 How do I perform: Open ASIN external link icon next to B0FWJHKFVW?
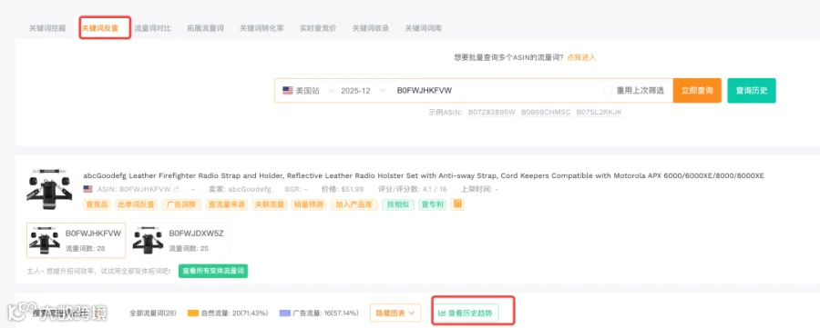176,189
